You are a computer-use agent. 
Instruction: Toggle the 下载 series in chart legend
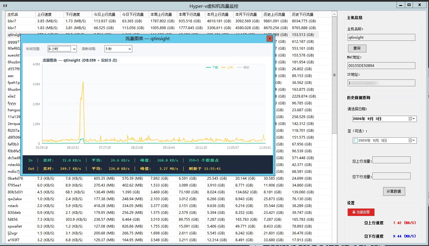click(x=212, y=68)
